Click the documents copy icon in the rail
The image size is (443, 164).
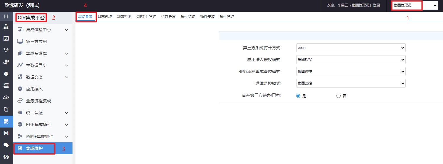(x=6, y=109)
